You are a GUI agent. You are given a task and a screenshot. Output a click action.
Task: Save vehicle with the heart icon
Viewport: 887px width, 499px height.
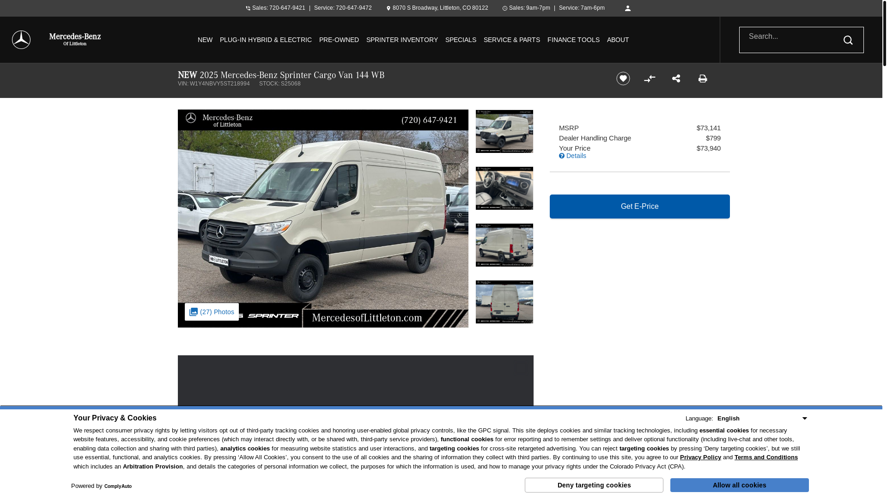point(623,79)
